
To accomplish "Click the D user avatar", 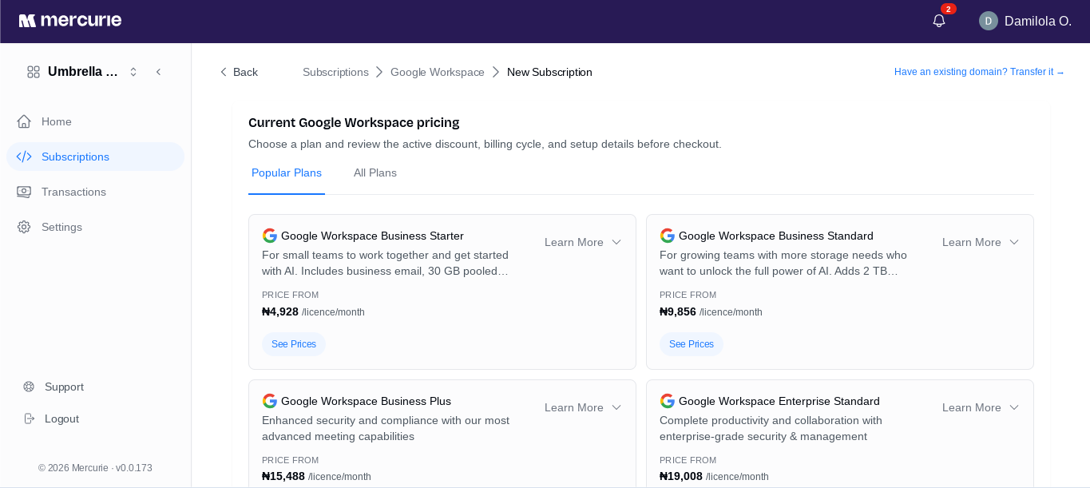I will coord(989,21).
